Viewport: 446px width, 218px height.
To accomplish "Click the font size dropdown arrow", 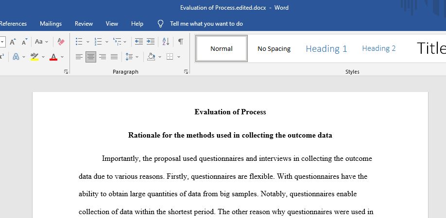I will click(x=2, y=42).
